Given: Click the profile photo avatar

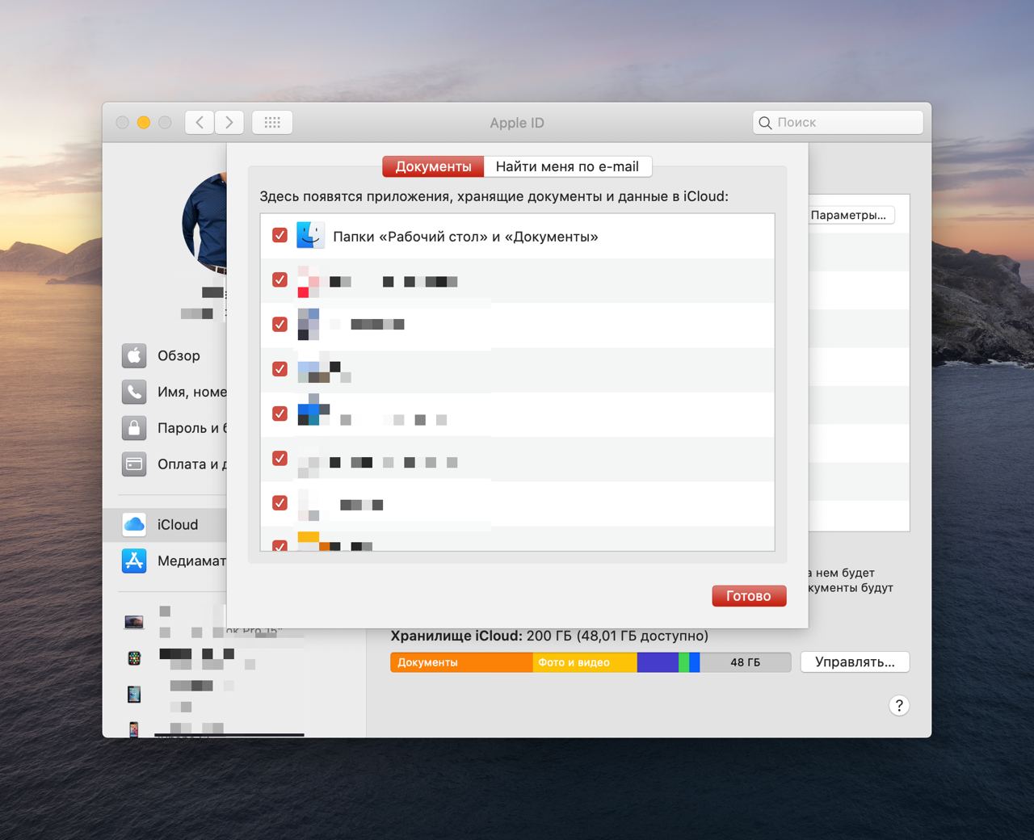Looking at the screenshot, I should click(205, 224).
